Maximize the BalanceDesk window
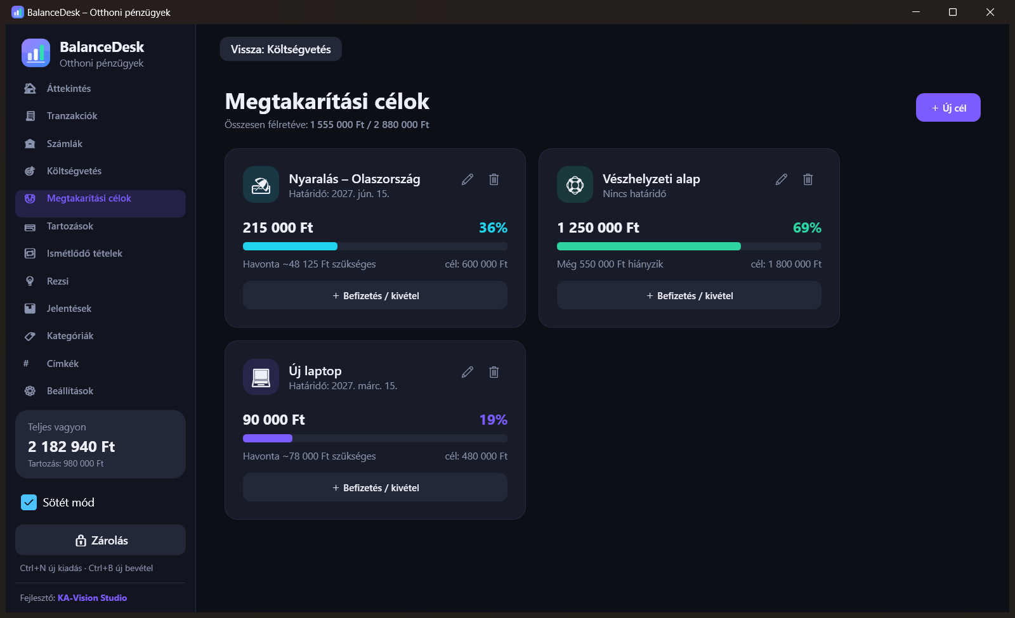Viewport: 1015px width, 618px height. point(953,12)
